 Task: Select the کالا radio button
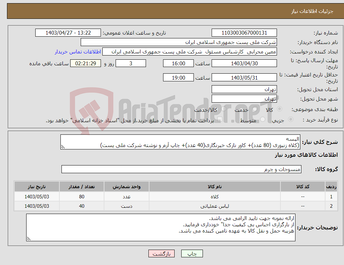pyautogui.click(x=279, y=109)
